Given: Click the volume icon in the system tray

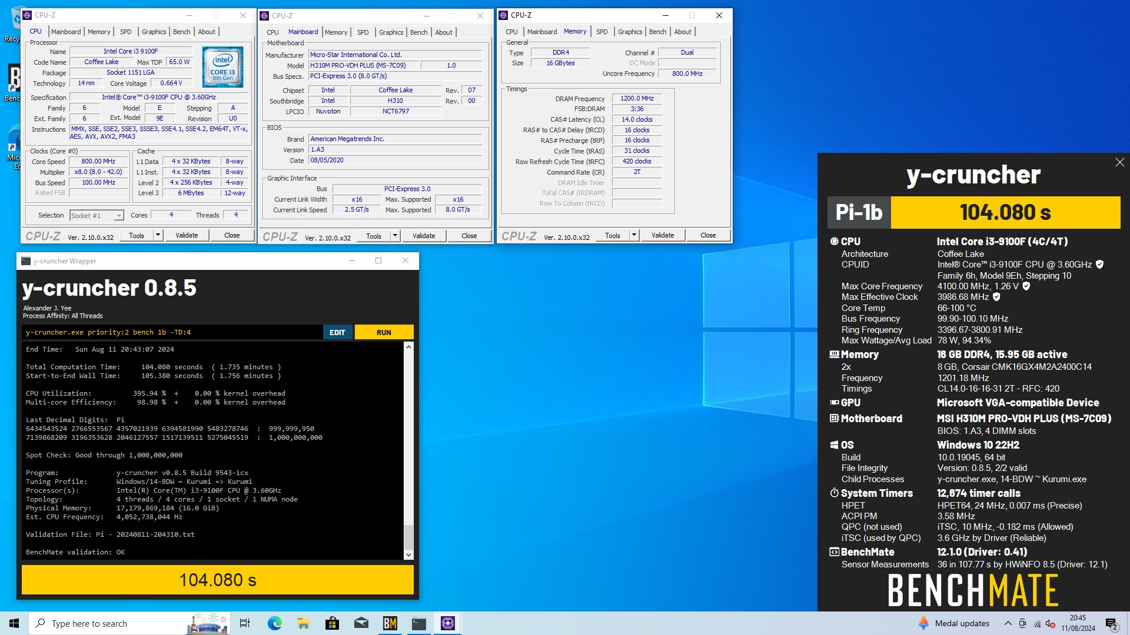Looking at the screenshot, I should click(1051, 624).
